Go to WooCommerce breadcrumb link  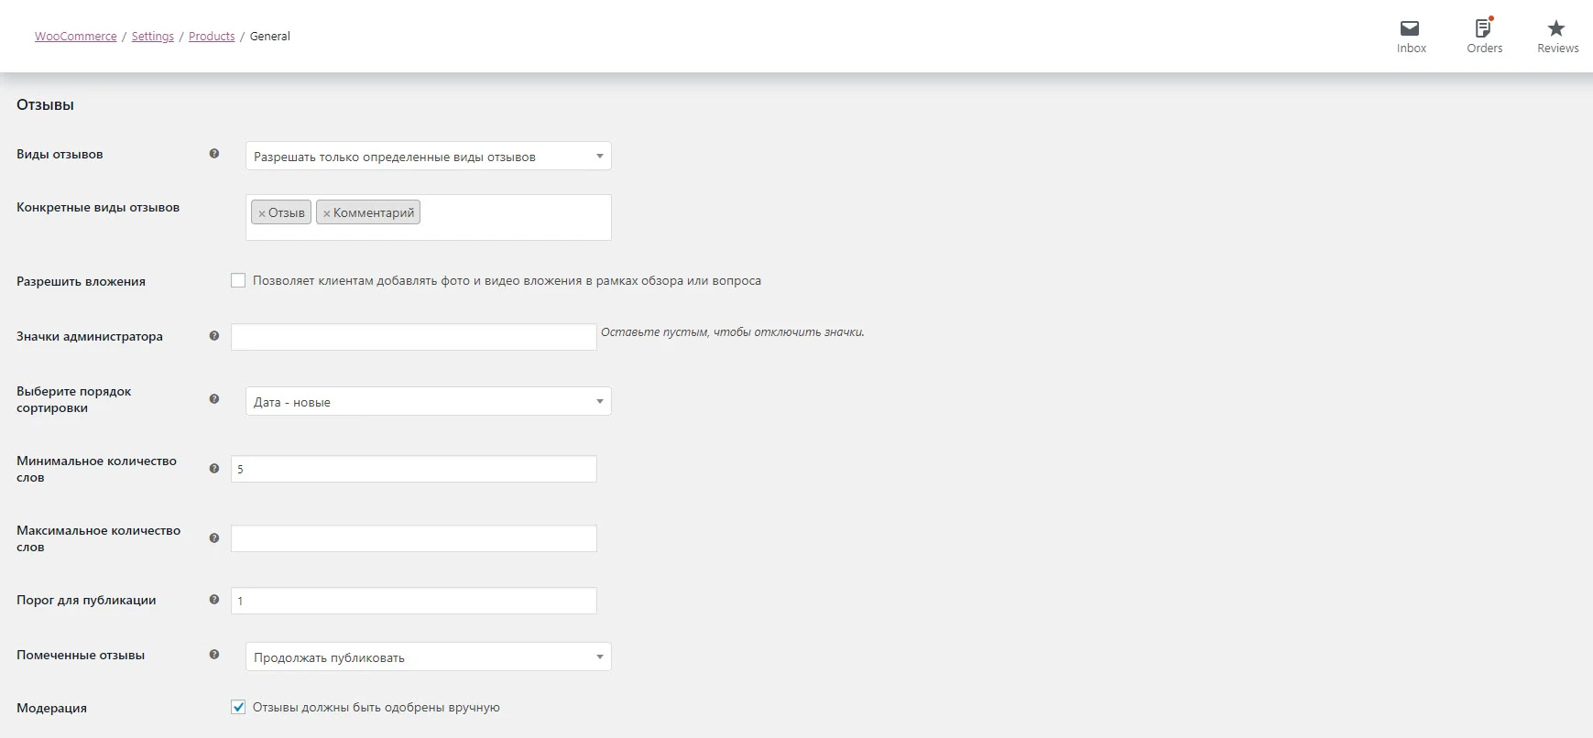(x=76, y=37)
